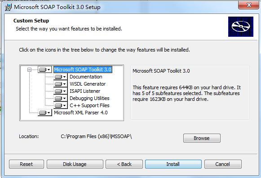The image size is (261, 178).
Task: Click the install location path text
Action: [x=96, y=136]
